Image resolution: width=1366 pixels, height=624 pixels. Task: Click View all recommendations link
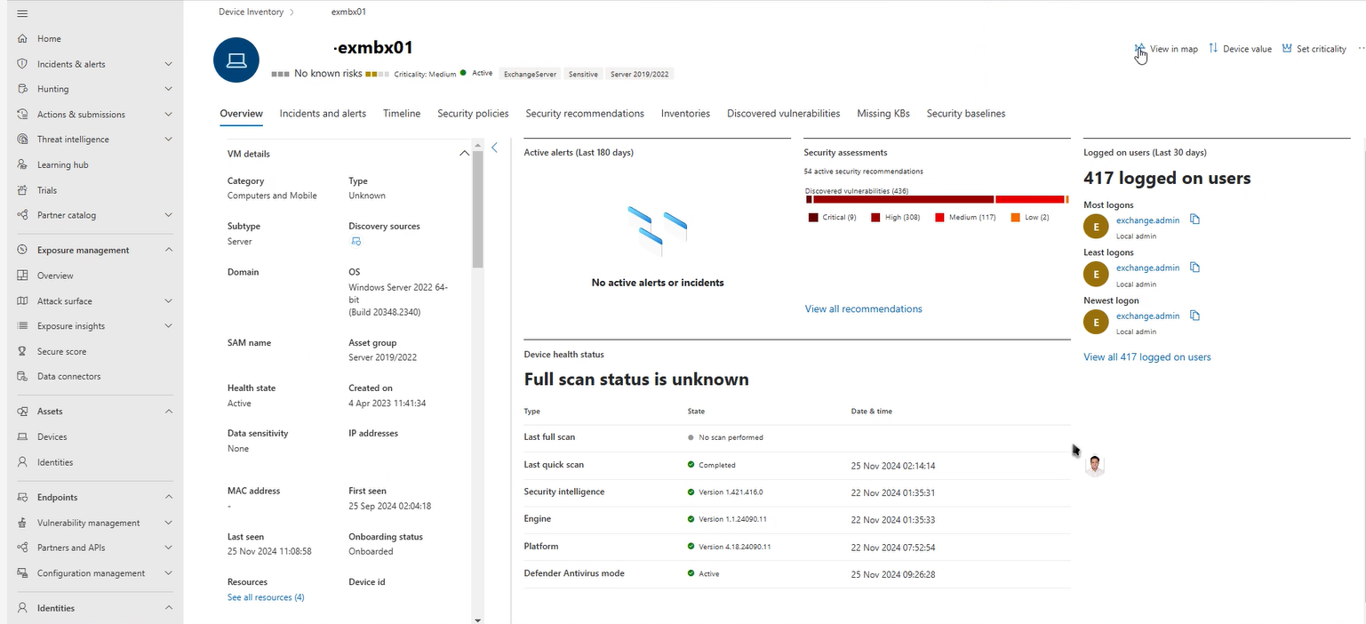[863, 309]
